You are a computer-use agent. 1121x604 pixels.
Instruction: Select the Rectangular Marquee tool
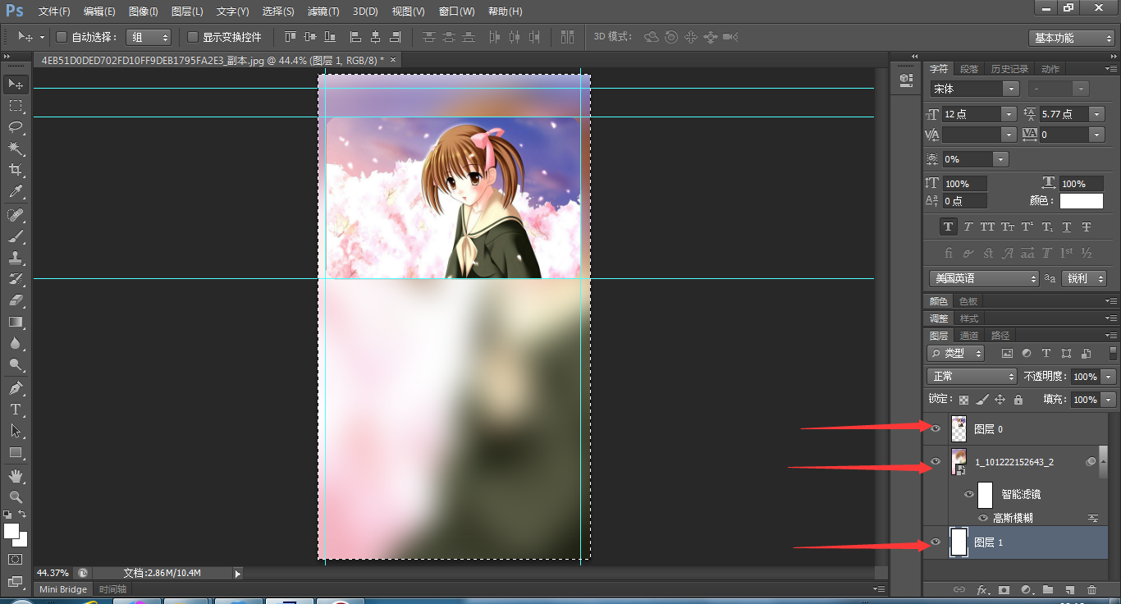coord(16,106)
